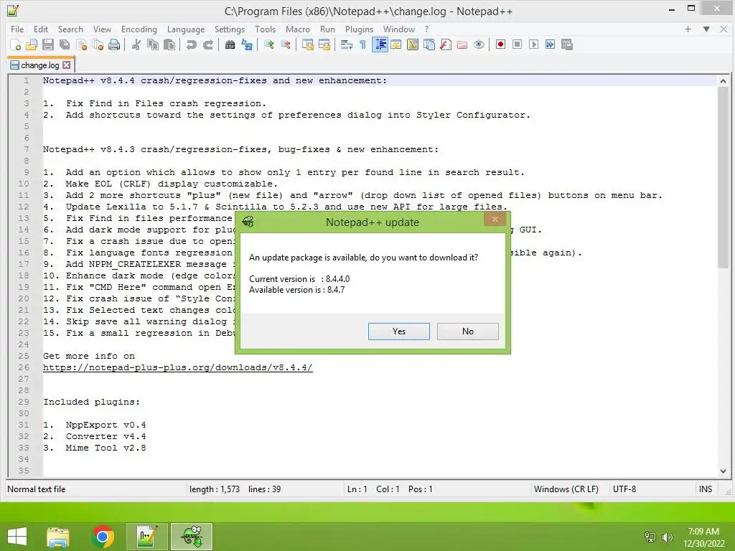Click Yes to download the update
This screenshot has height=551, width=735.
click(399, 331)
